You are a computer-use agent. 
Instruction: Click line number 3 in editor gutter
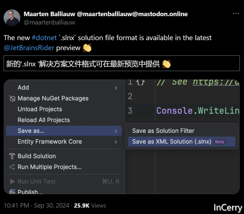[x=130, y=111]
